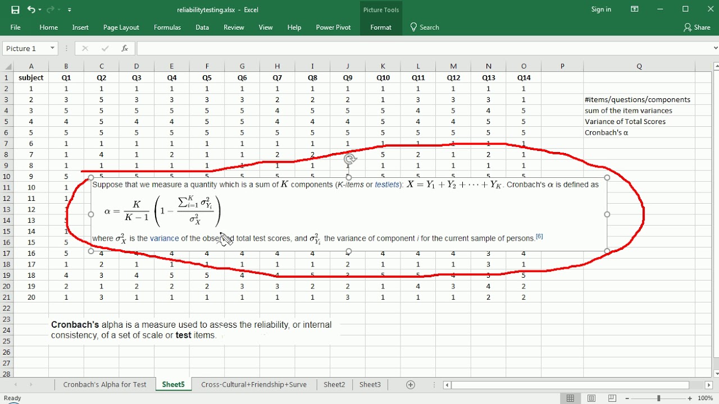The width and height of the screenshot is (719, 404).
Task: Open the Ribbon Display Options icon
Action: 634,9
